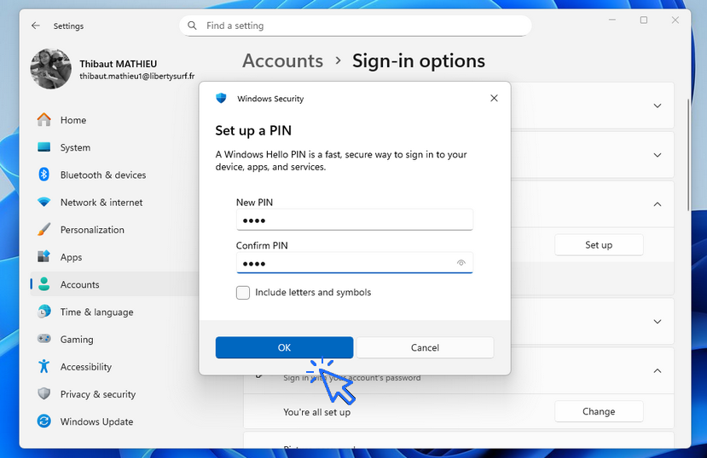Cancel the PIN setup
Screen dimensions: 707x458
click(x=425, y=347)
